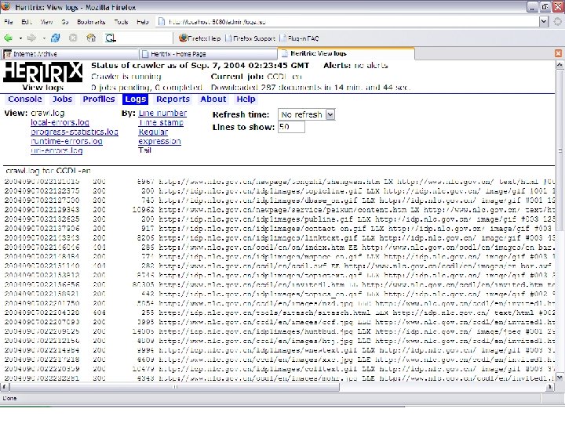The width and height of the screenshot is (565, 423).
Task: Open the Help menu in menu bar
Action: point(142,22)
